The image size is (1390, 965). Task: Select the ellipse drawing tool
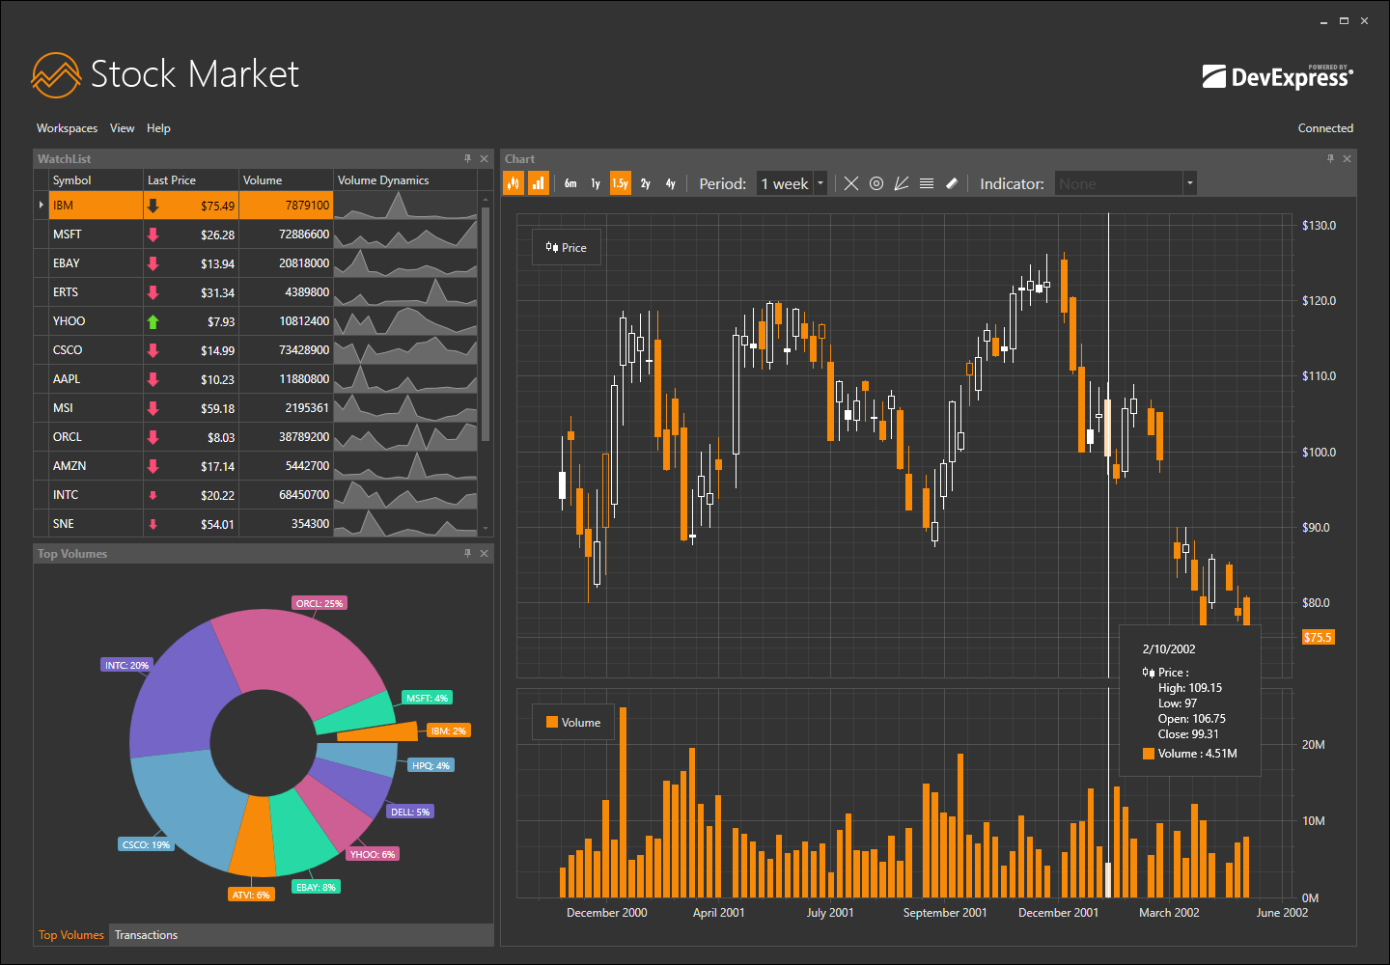click(876, 182)
